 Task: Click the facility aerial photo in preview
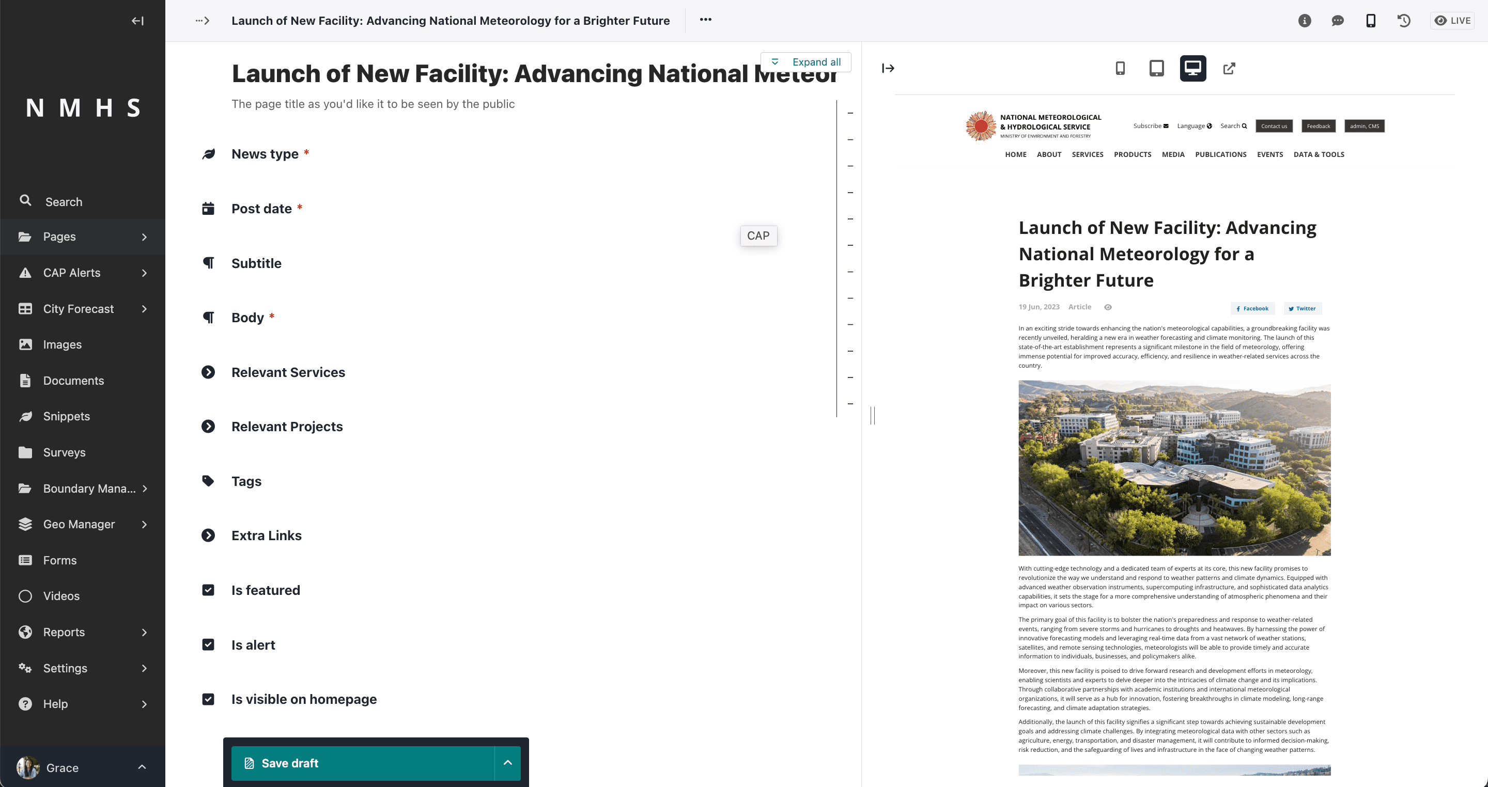(1174, 468)
